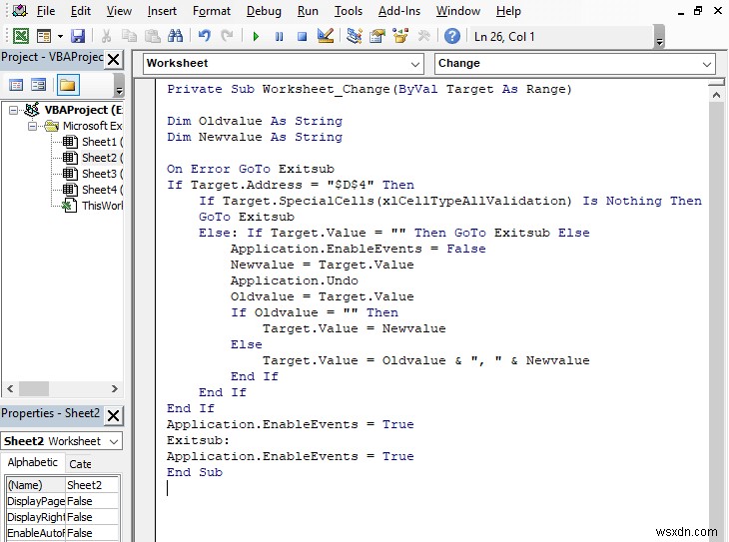Open the Run menu

click(308, 11)
